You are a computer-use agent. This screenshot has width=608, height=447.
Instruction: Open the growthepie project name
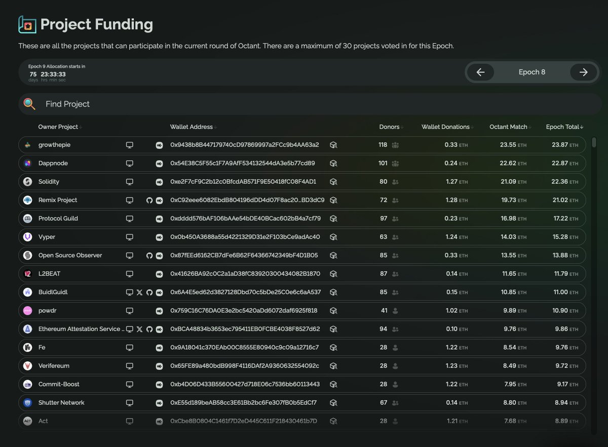(54, 145)
